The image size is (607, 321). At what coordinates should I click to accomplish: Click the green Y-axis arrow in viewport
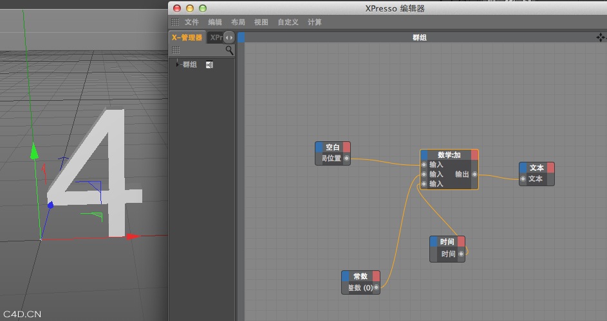[x=35, y=151]
